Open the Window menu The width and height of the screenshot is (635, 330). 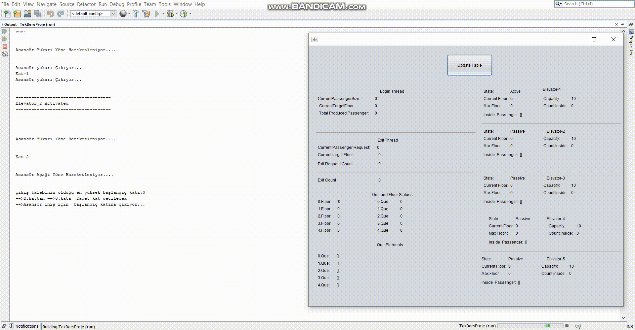click(x=183, y=4)
